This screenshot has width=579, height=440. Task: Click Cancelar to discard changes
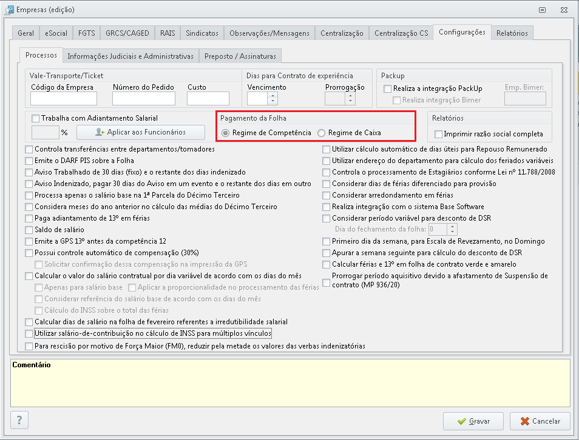[x=540, y=421]
